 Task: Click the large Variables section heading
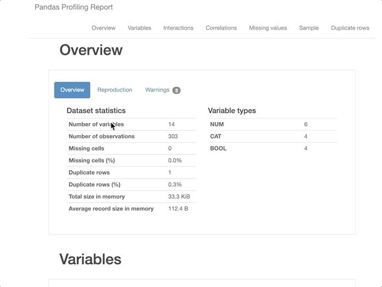[x=90, y=259]
